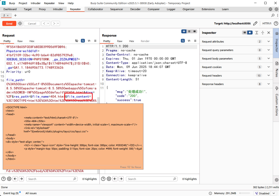Select the Raw view in Request panel
The height and width of the screenshot is (196, 279).
coord(20,41)
